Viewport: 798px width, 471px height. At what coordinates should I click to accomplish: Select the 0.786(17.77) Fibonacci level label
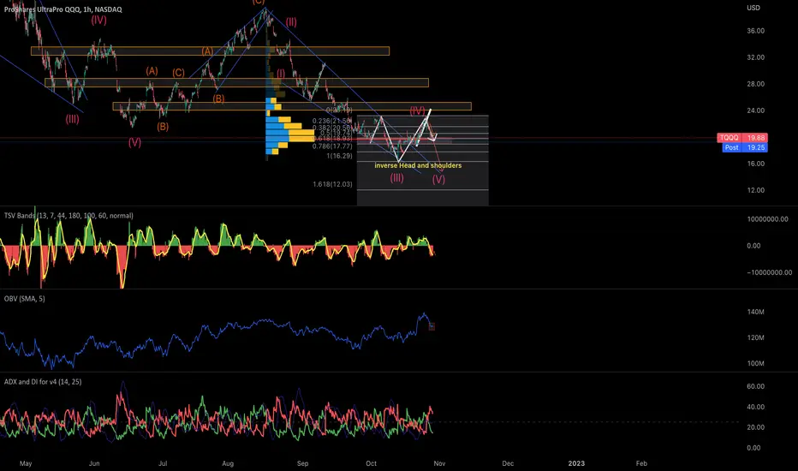click(332, 146)
